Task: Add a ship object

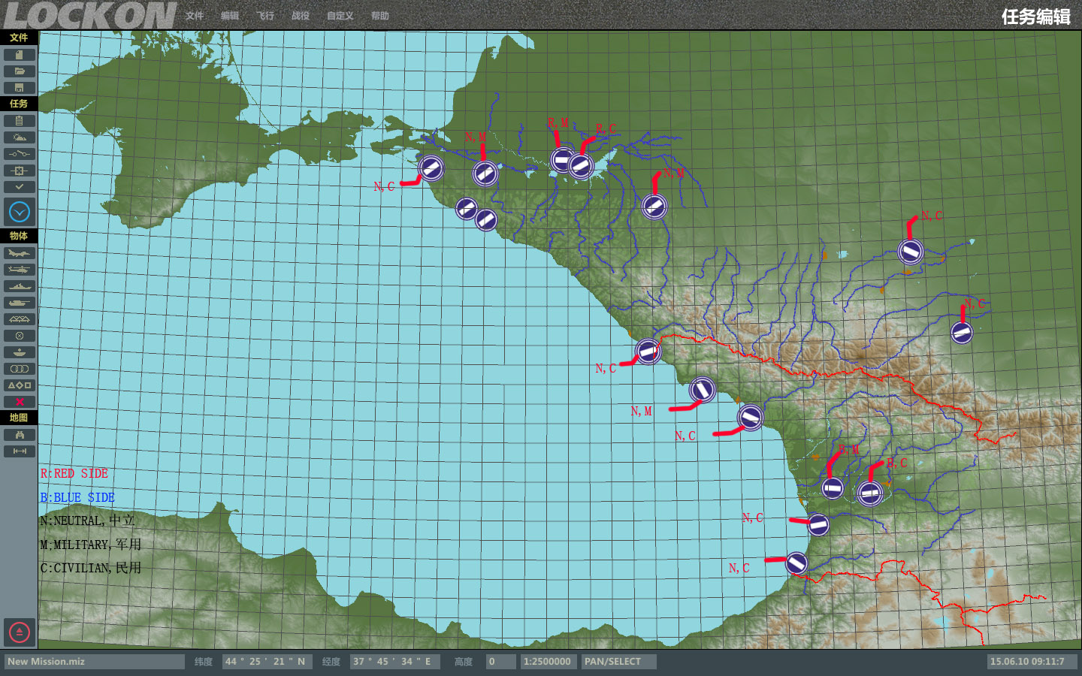Action: tap(19, 286)
